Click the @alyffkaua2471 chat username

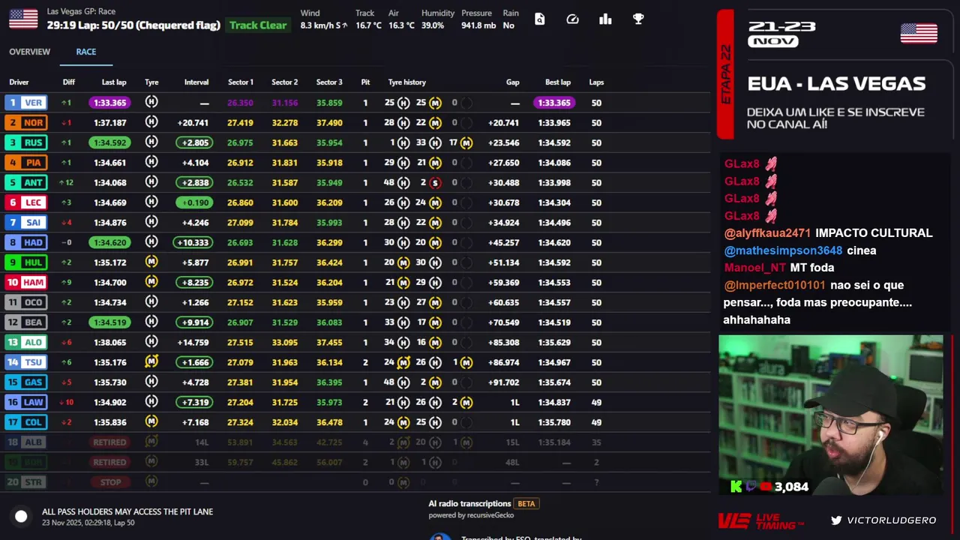tap(767, 233)
